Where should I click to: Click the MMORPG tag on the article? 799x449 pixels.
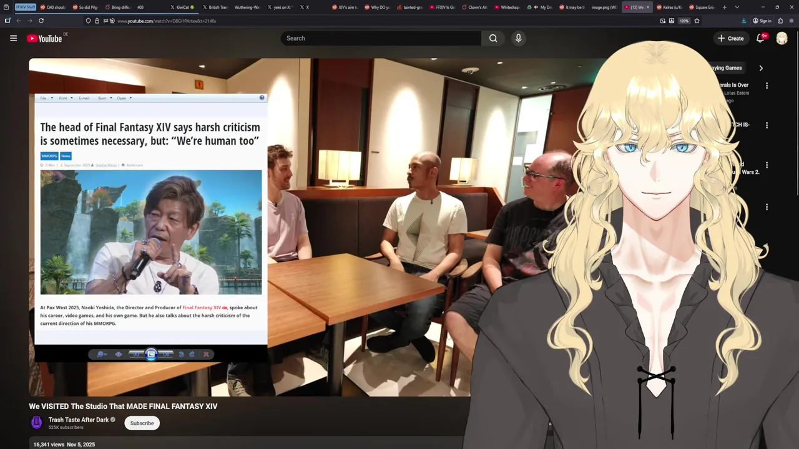[x=49, y=156]
